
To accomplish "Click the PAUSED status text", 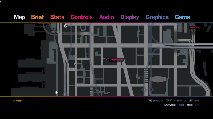I will [x=17, y=101].
